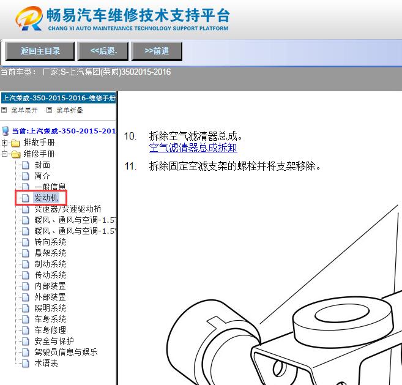
Task: Click the page icon beside 制动系统
Action: 25,264
